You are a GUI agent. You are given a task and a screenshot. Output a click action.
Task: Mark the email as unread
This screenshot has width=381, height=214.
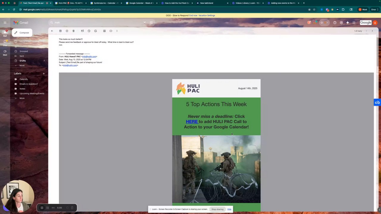click(x=82, y=31)
